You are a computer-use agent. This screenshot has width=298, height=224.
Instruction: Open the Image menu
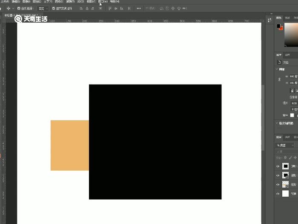(x=26, y=2)
